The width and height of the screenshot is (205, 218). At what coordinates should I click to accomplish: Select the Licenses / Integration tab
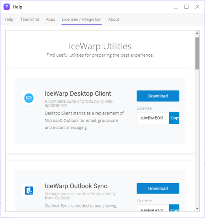click(x=82, y=19)
